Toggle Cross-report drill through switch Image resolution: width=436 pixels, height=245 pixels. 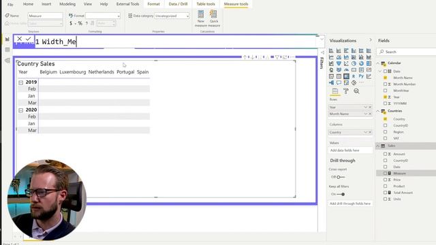[x=341, y=177]
